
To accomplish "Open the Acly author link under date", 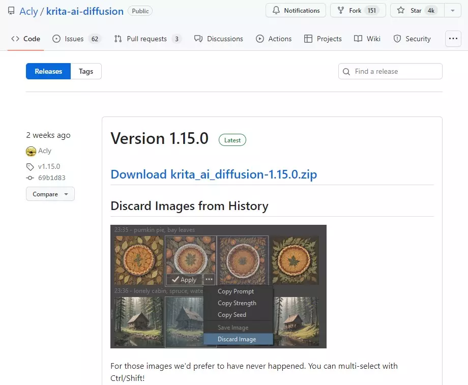I will (x=45, y=151).
